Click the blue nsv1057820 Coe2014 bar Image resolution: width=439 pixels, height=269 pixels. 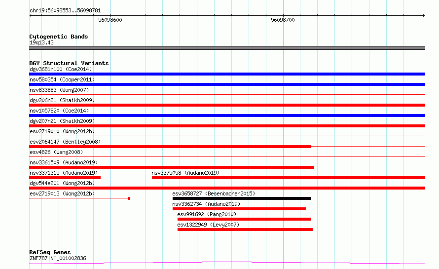click(227, 115)
